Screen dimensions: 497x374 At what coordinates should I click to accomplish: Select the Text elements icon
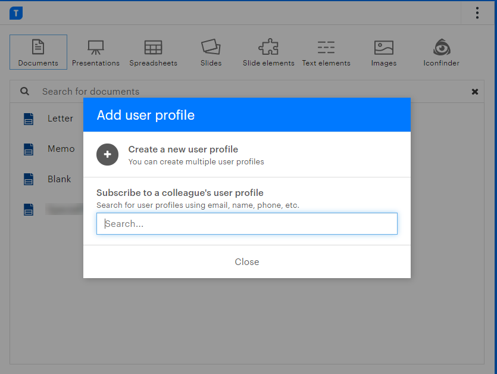tap(326, 47)
